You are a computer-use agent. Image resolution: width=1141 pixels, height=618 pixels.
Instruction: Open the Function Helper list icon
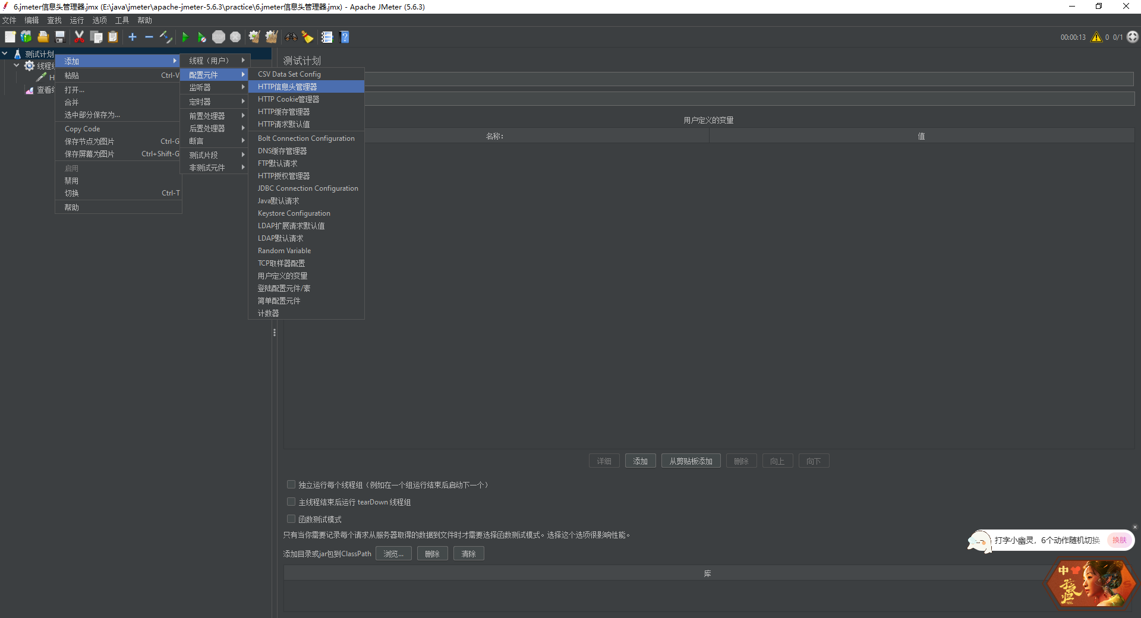pos(327,37)
